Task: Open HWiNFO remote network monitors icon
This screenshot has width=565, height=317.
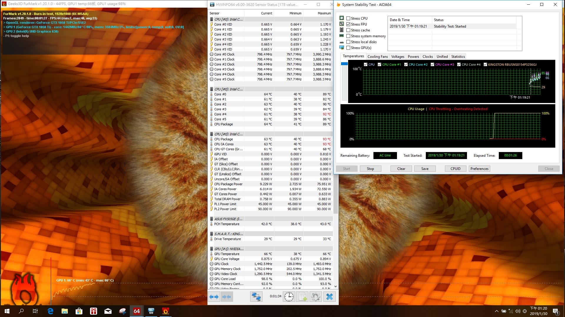Action: pyautogui.click(x=256, y=297)
